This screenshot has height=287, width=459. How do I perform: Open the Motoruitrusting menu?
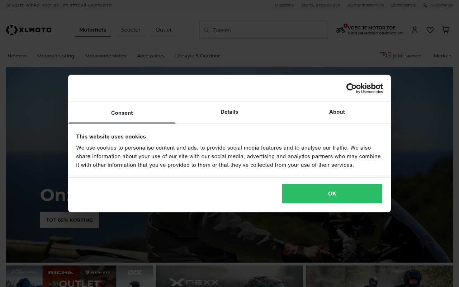tap(56, 56)
